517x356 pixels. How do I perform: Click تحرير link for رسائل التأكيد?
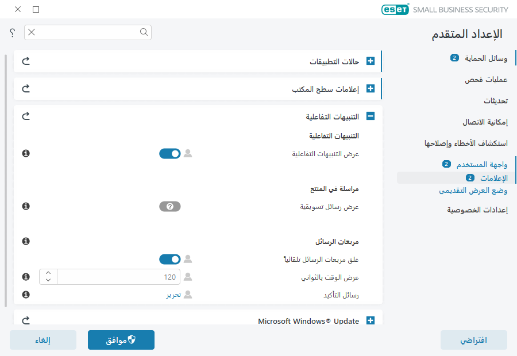(173, 295)
